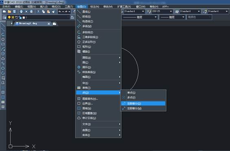The height and width of the screenshot is (151, 230).
Task: Open the Edit (E) menu
Action: [19, 7]
